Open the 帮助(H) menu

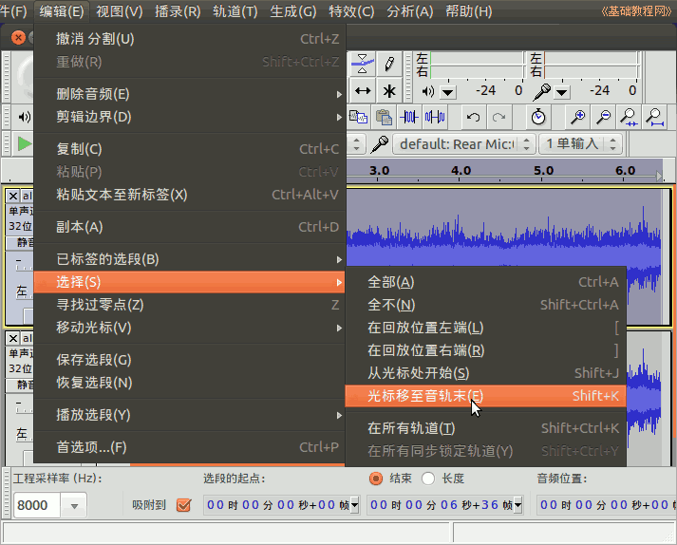point(468,11)
